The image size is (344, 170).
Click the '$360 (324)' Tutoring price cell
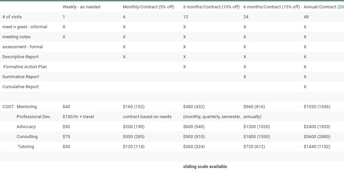tap(194, 147)
